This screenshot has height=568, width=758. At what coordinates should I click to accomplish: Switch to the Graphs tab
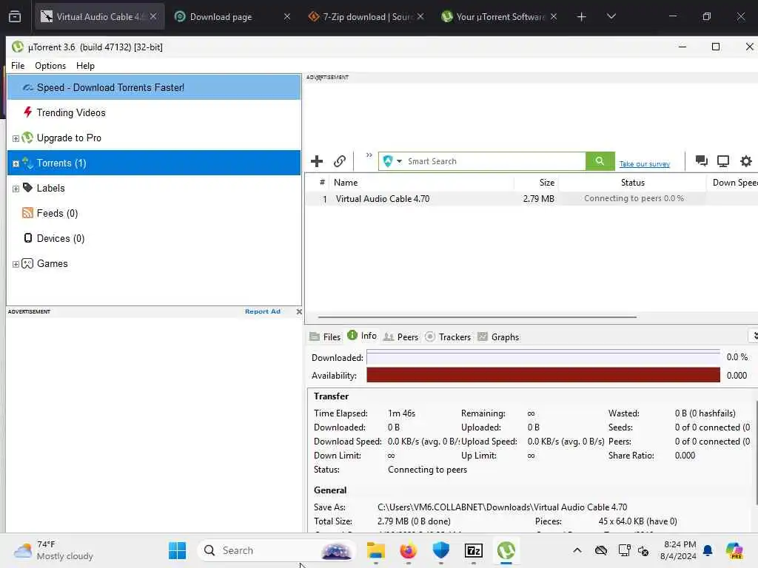498,337
